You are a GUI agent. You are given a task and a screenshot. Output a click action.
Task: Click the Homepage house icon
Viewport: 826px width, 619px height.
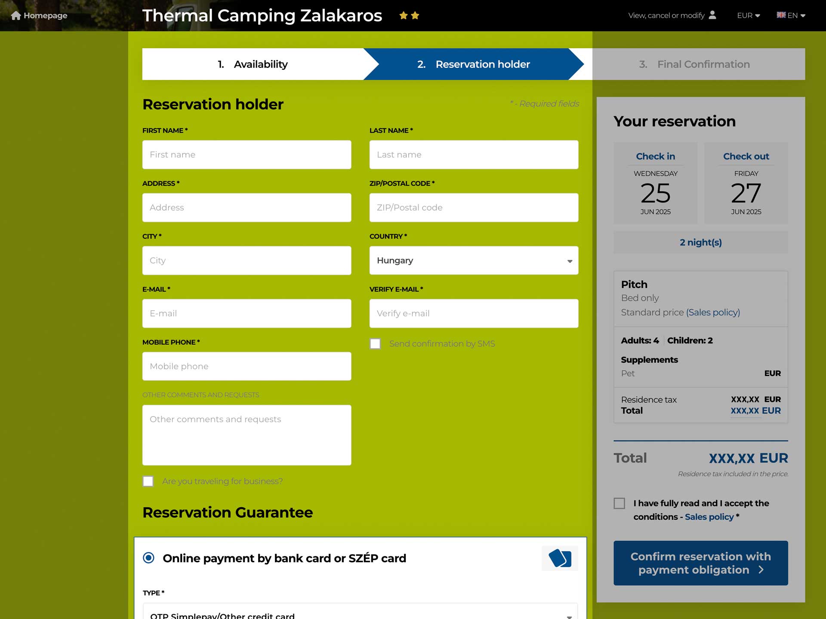(16, 15)
